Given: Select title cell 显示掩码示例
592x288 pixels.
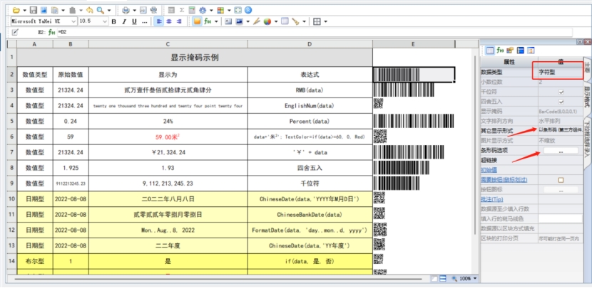Looking at the screenshot, I should pyautogui.click(x=195, y=58).
